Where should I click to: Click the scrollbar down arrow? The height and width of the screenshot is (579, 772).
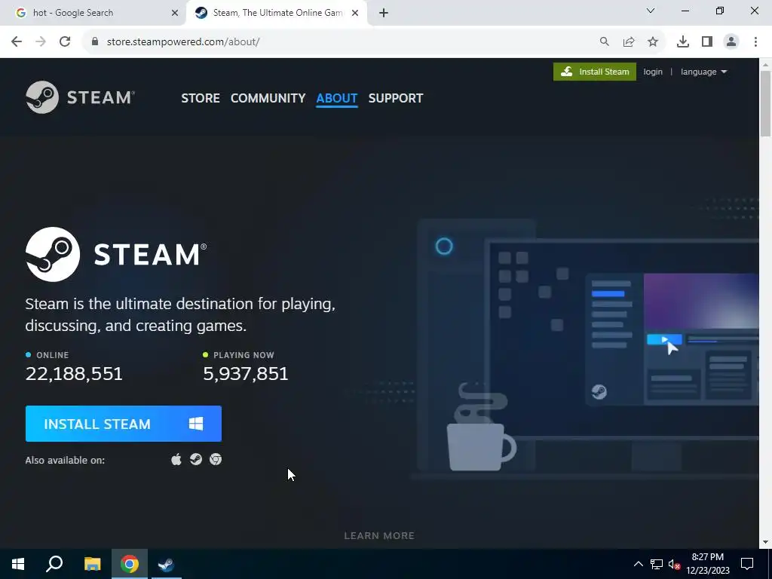(765, 542)
